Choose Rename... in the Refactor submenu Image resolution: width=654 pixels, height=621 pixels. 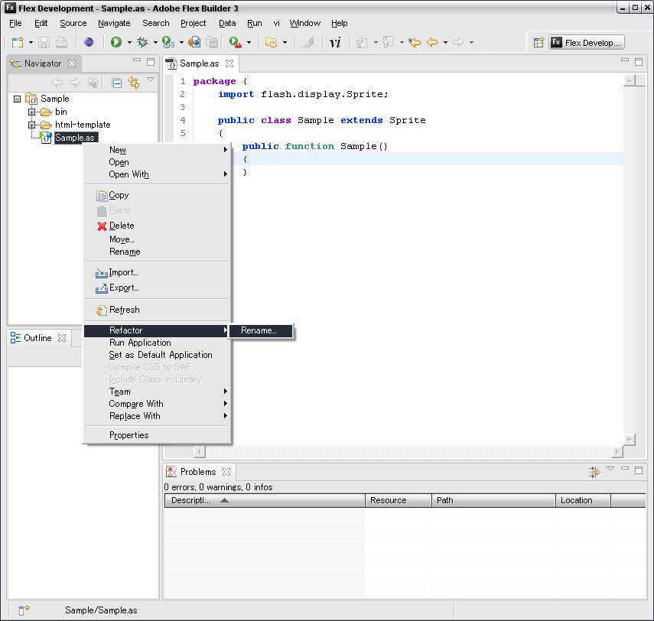click(259, 330)
